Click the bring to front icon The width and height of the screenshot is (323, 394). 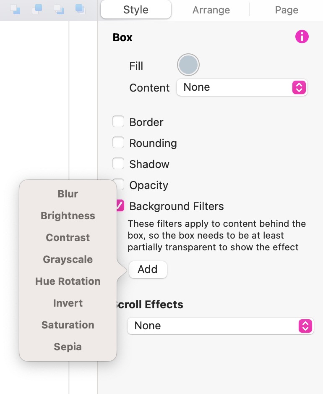point(80,9)
